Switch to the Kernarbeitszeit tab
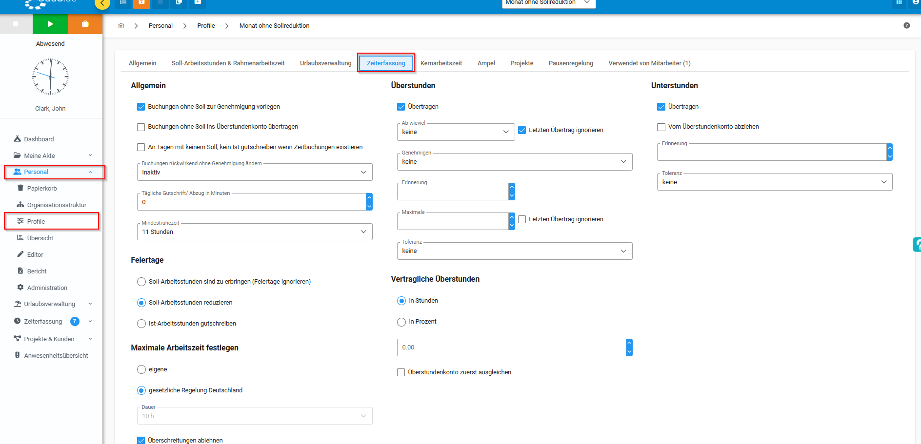The image size is (921, 444). (441, 63)
